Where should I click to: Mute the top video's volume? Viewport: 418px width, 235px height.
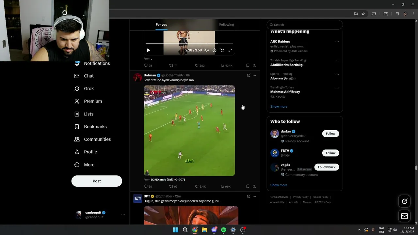[207, 50]
